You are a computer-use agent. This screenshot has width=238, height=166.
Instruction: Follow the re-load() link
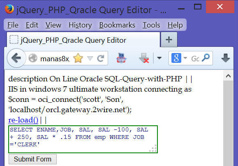click(23, 120)
